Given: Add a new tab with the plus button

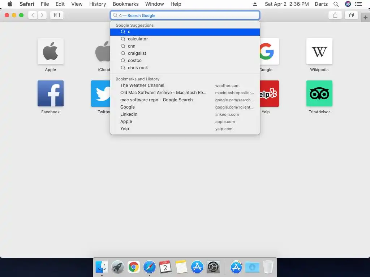Looking at the screenshot, I should 365,17.
